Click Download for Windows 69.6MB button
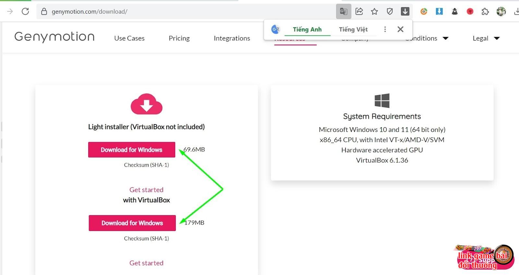The height and width of the screenshot is (275, 519). coord(132,150)
